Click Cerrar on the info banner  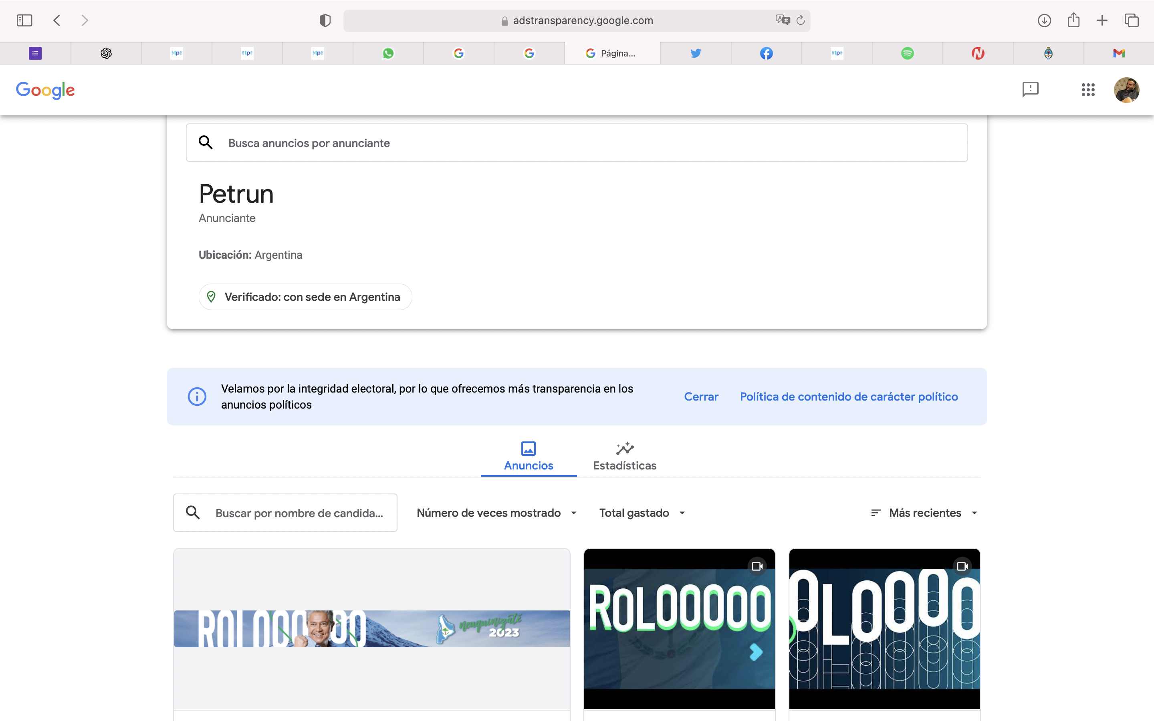(x=700, y=397)
